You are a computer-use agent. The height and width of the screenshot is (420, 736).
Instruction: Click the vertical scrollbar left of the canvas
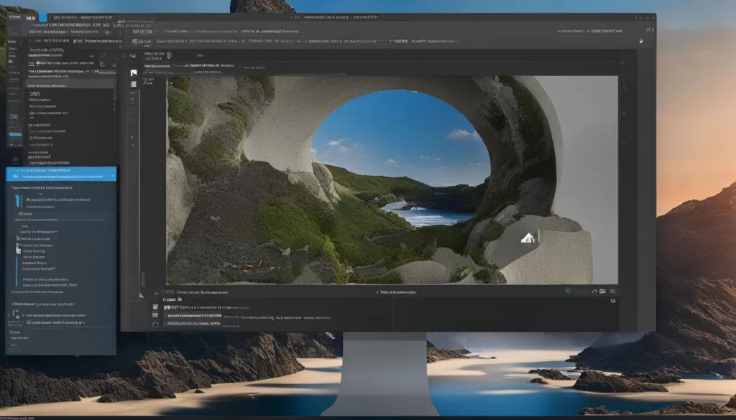point(142,280)
